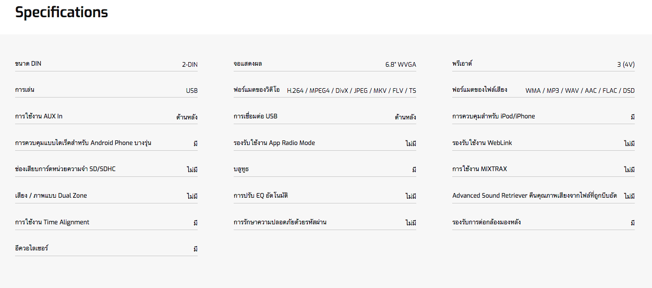Click the iPod/iPhone control label
The height and width of the screenshot is (288, 652).
[x=493, y=116]
